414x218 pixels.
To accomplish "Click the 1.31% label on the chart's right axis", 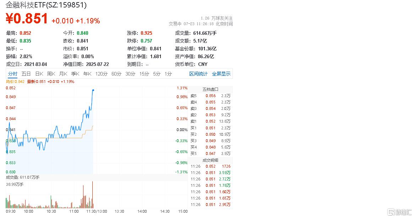I will (x=182, y=88).
